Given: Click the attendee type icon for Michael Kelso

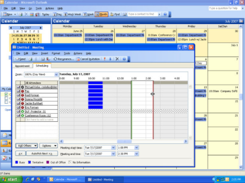Looking at the screenshot, I should click(x=23, y=87).
